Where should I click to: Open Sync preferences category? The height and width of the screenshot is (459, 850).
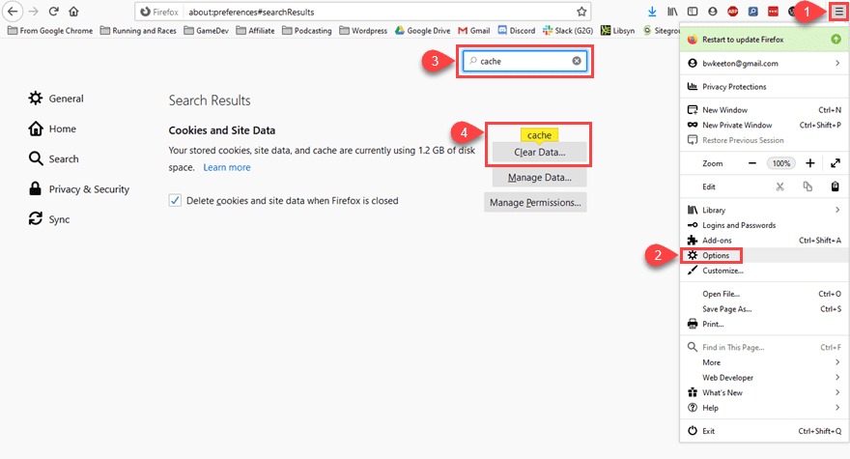[x=49, y=219]
